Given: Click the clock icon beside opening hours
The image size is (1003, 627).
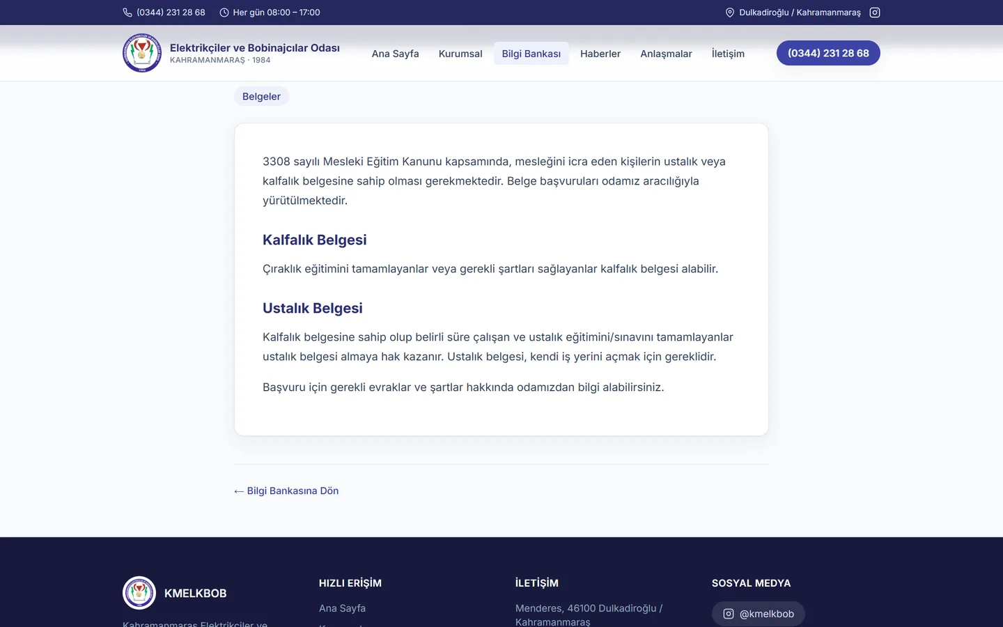Looking at the screenshot, I should click(x=224, y=13).
